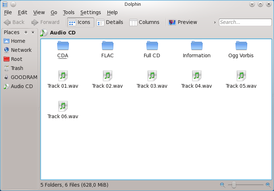Click the Full CD folder label
Image resolution: width=274 pixels, height=191 pixels.
[152, 55]
